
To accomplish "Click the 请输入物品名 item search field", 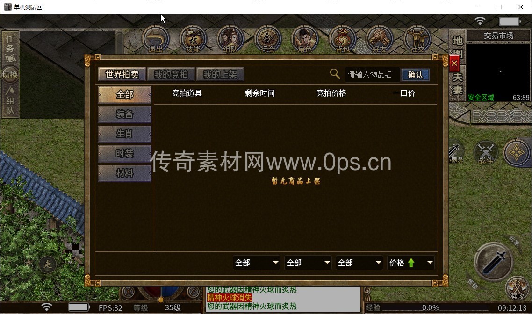I will 372,75.
